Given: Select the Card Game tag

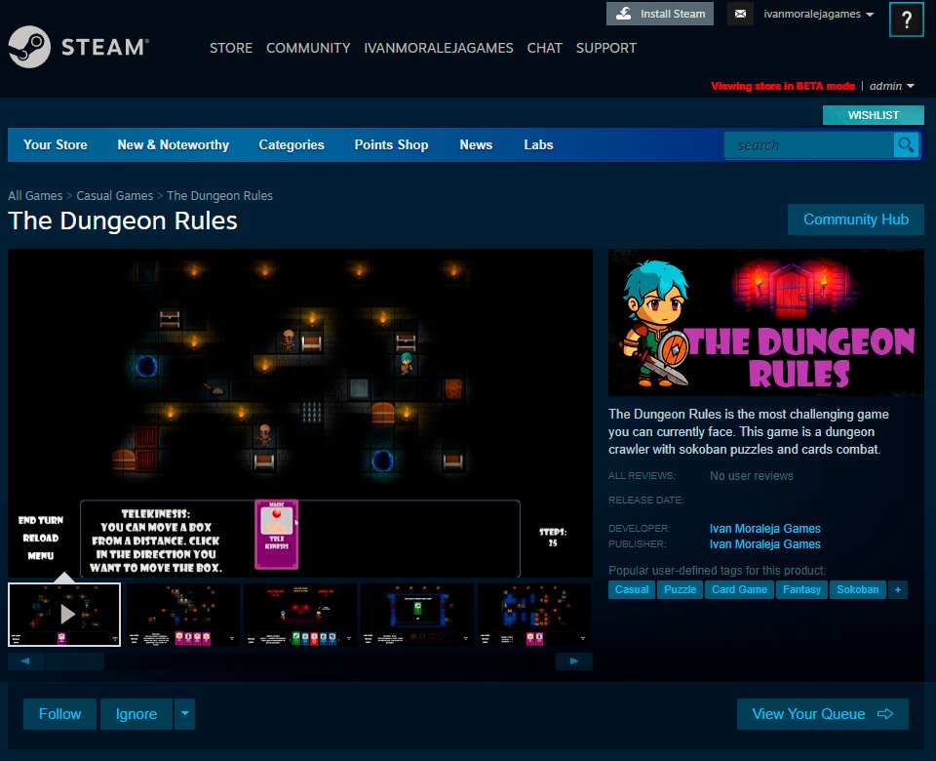Looking at the screenshot, I should pos(739,589).
